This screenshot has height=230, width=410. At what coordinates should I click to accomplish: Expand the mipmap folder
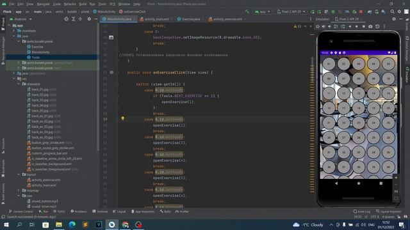[19, 190]
